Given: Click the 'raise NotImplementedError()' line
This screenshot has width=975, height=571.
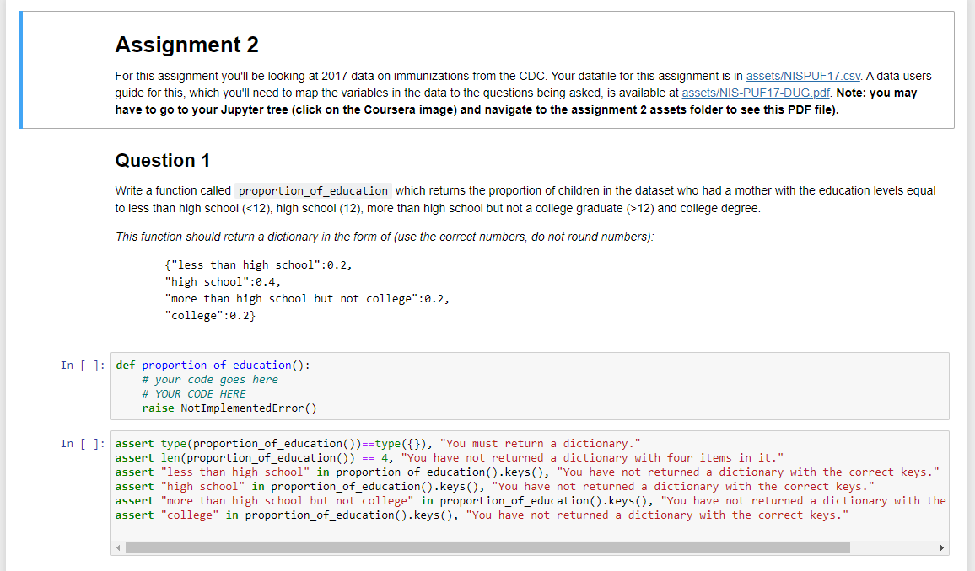Looking at the screenshot, I should tap(229, 408).
